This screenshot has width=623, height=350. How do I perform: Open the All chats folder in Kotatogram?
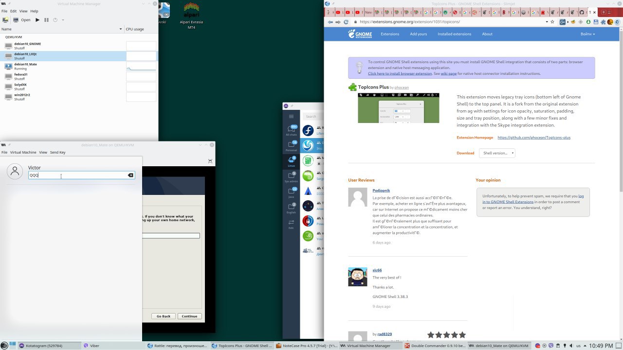(291, 130)
